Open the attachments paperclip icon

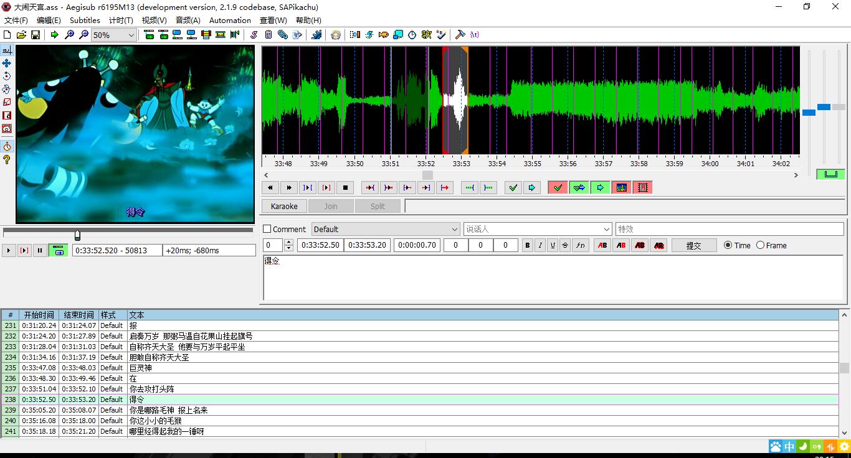coord(283,35)
